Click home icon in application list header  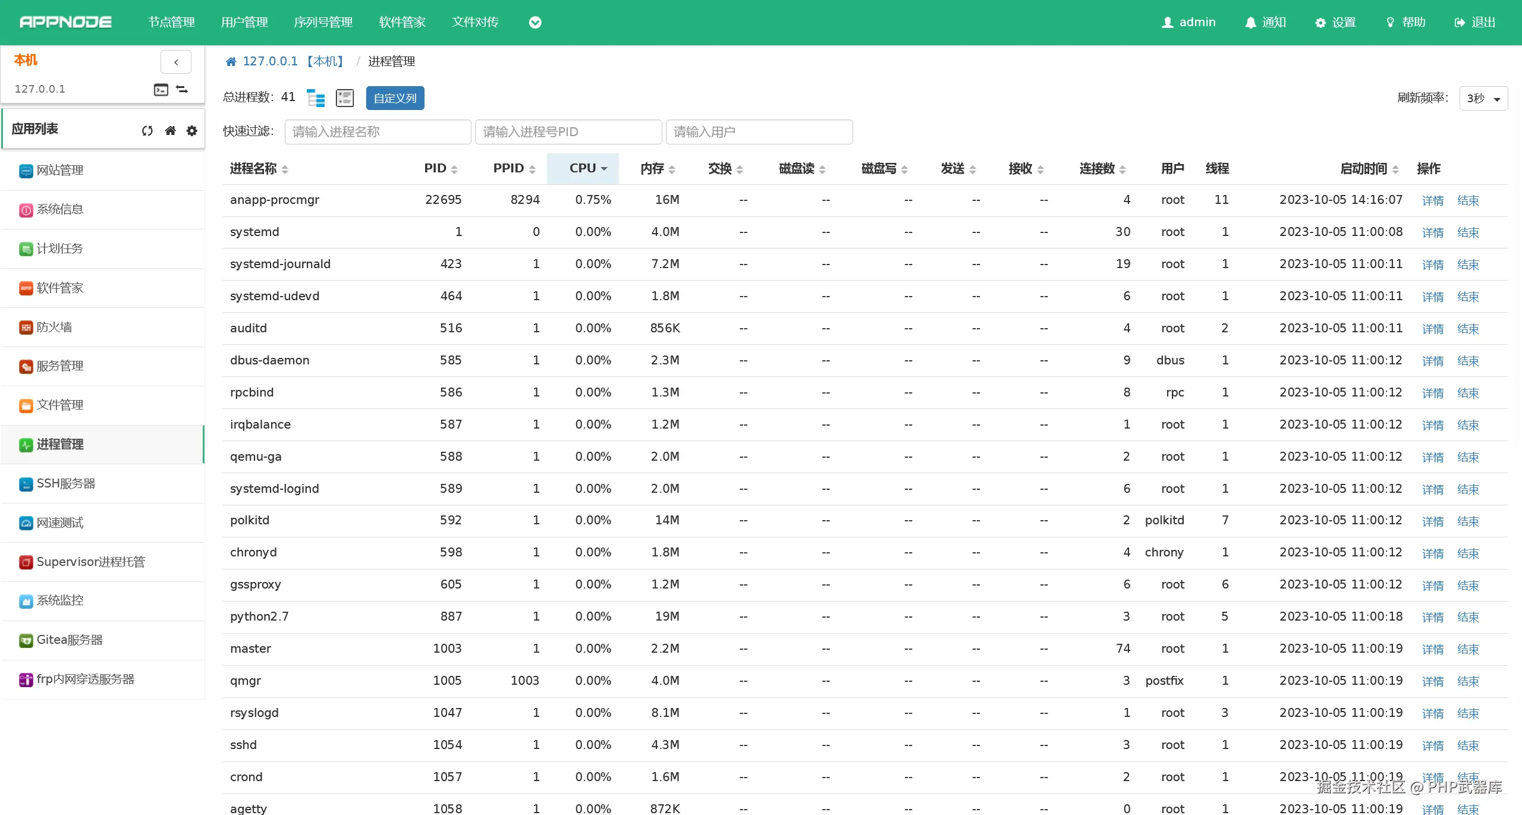point(170,131)
